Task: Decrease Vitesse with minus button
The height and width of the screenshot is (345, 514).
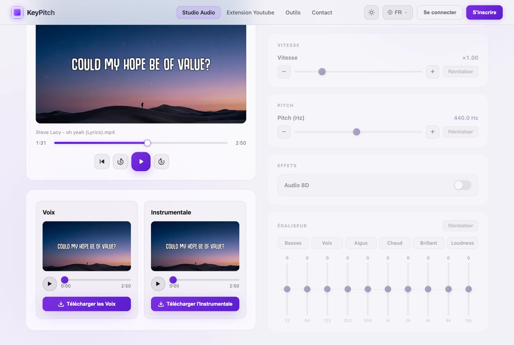Action: pyautogui.click(x=284, y=72)
